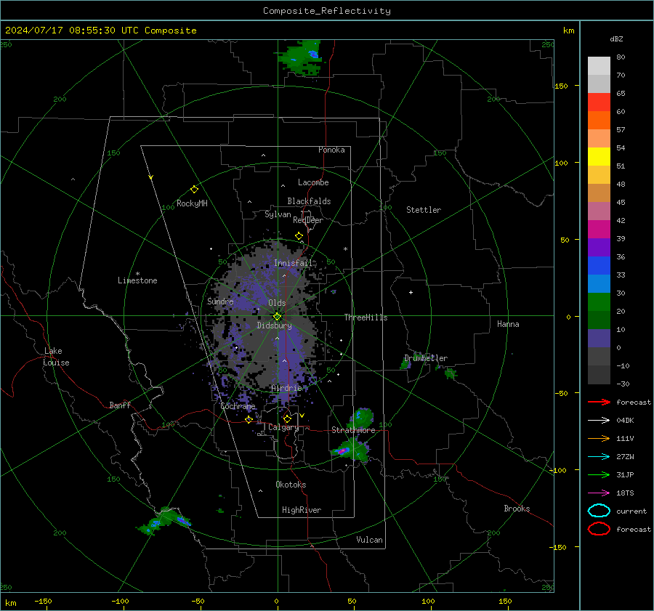
Task: Click the Sundre label
Action: (x=220, y=302)
